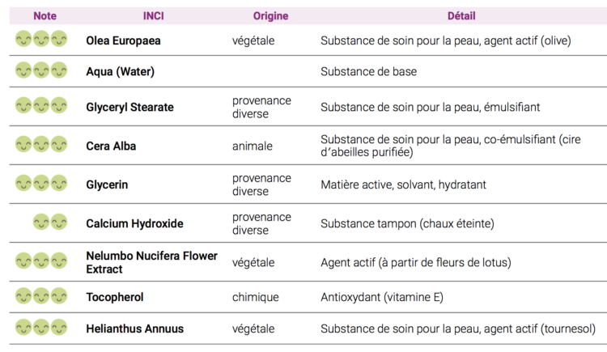
Task: Click the smiley rating icons for Olea Europaea
Action: tap(41, 38)
